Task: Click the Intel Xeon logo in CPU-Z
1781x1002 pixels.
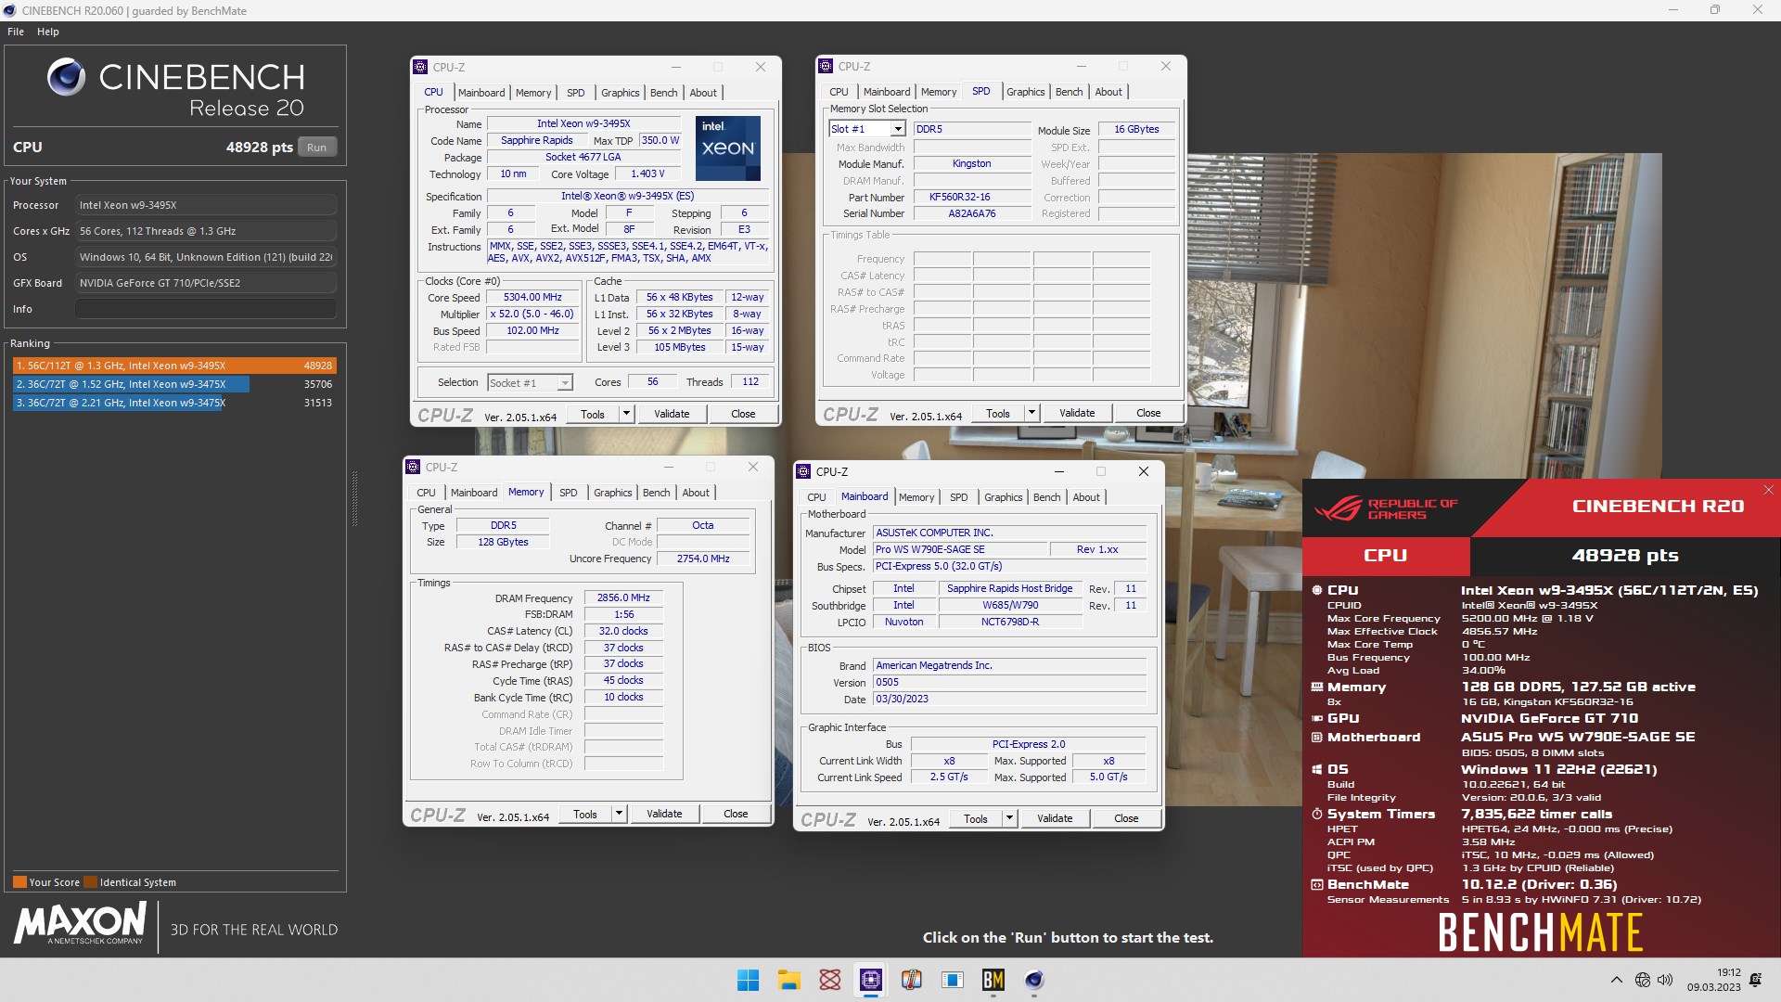Action: pos(727,148)
